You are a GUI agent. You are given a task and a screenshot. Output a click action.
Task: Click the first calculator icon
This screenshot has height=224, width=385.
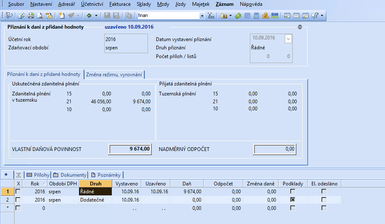(247, 16)
